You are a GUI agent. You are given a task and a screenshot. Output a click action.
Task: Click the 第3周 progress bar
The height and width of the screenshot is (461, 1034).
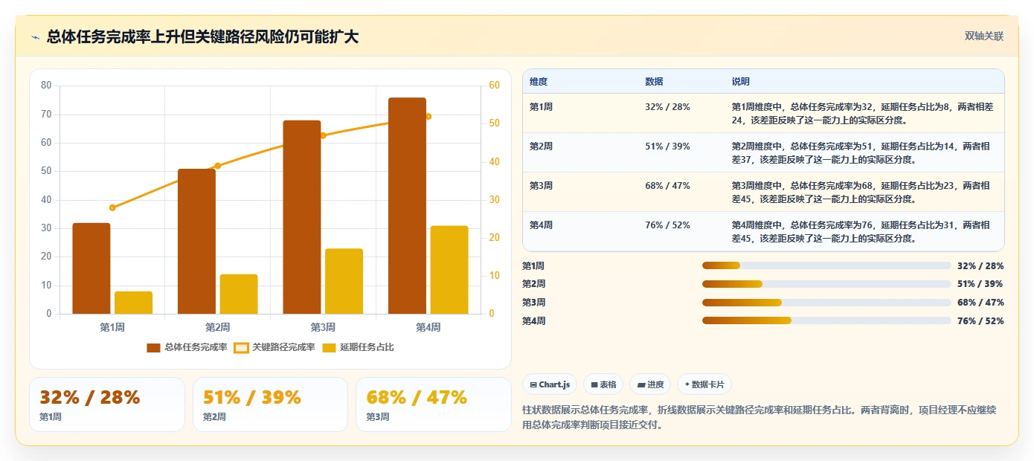pyautogui.click(x=826, y=303)
